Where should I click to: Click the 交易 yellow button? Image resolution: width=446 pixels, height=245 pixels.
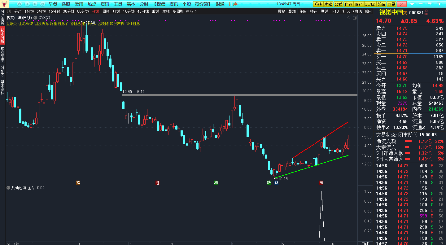click(x=391, y=4)
